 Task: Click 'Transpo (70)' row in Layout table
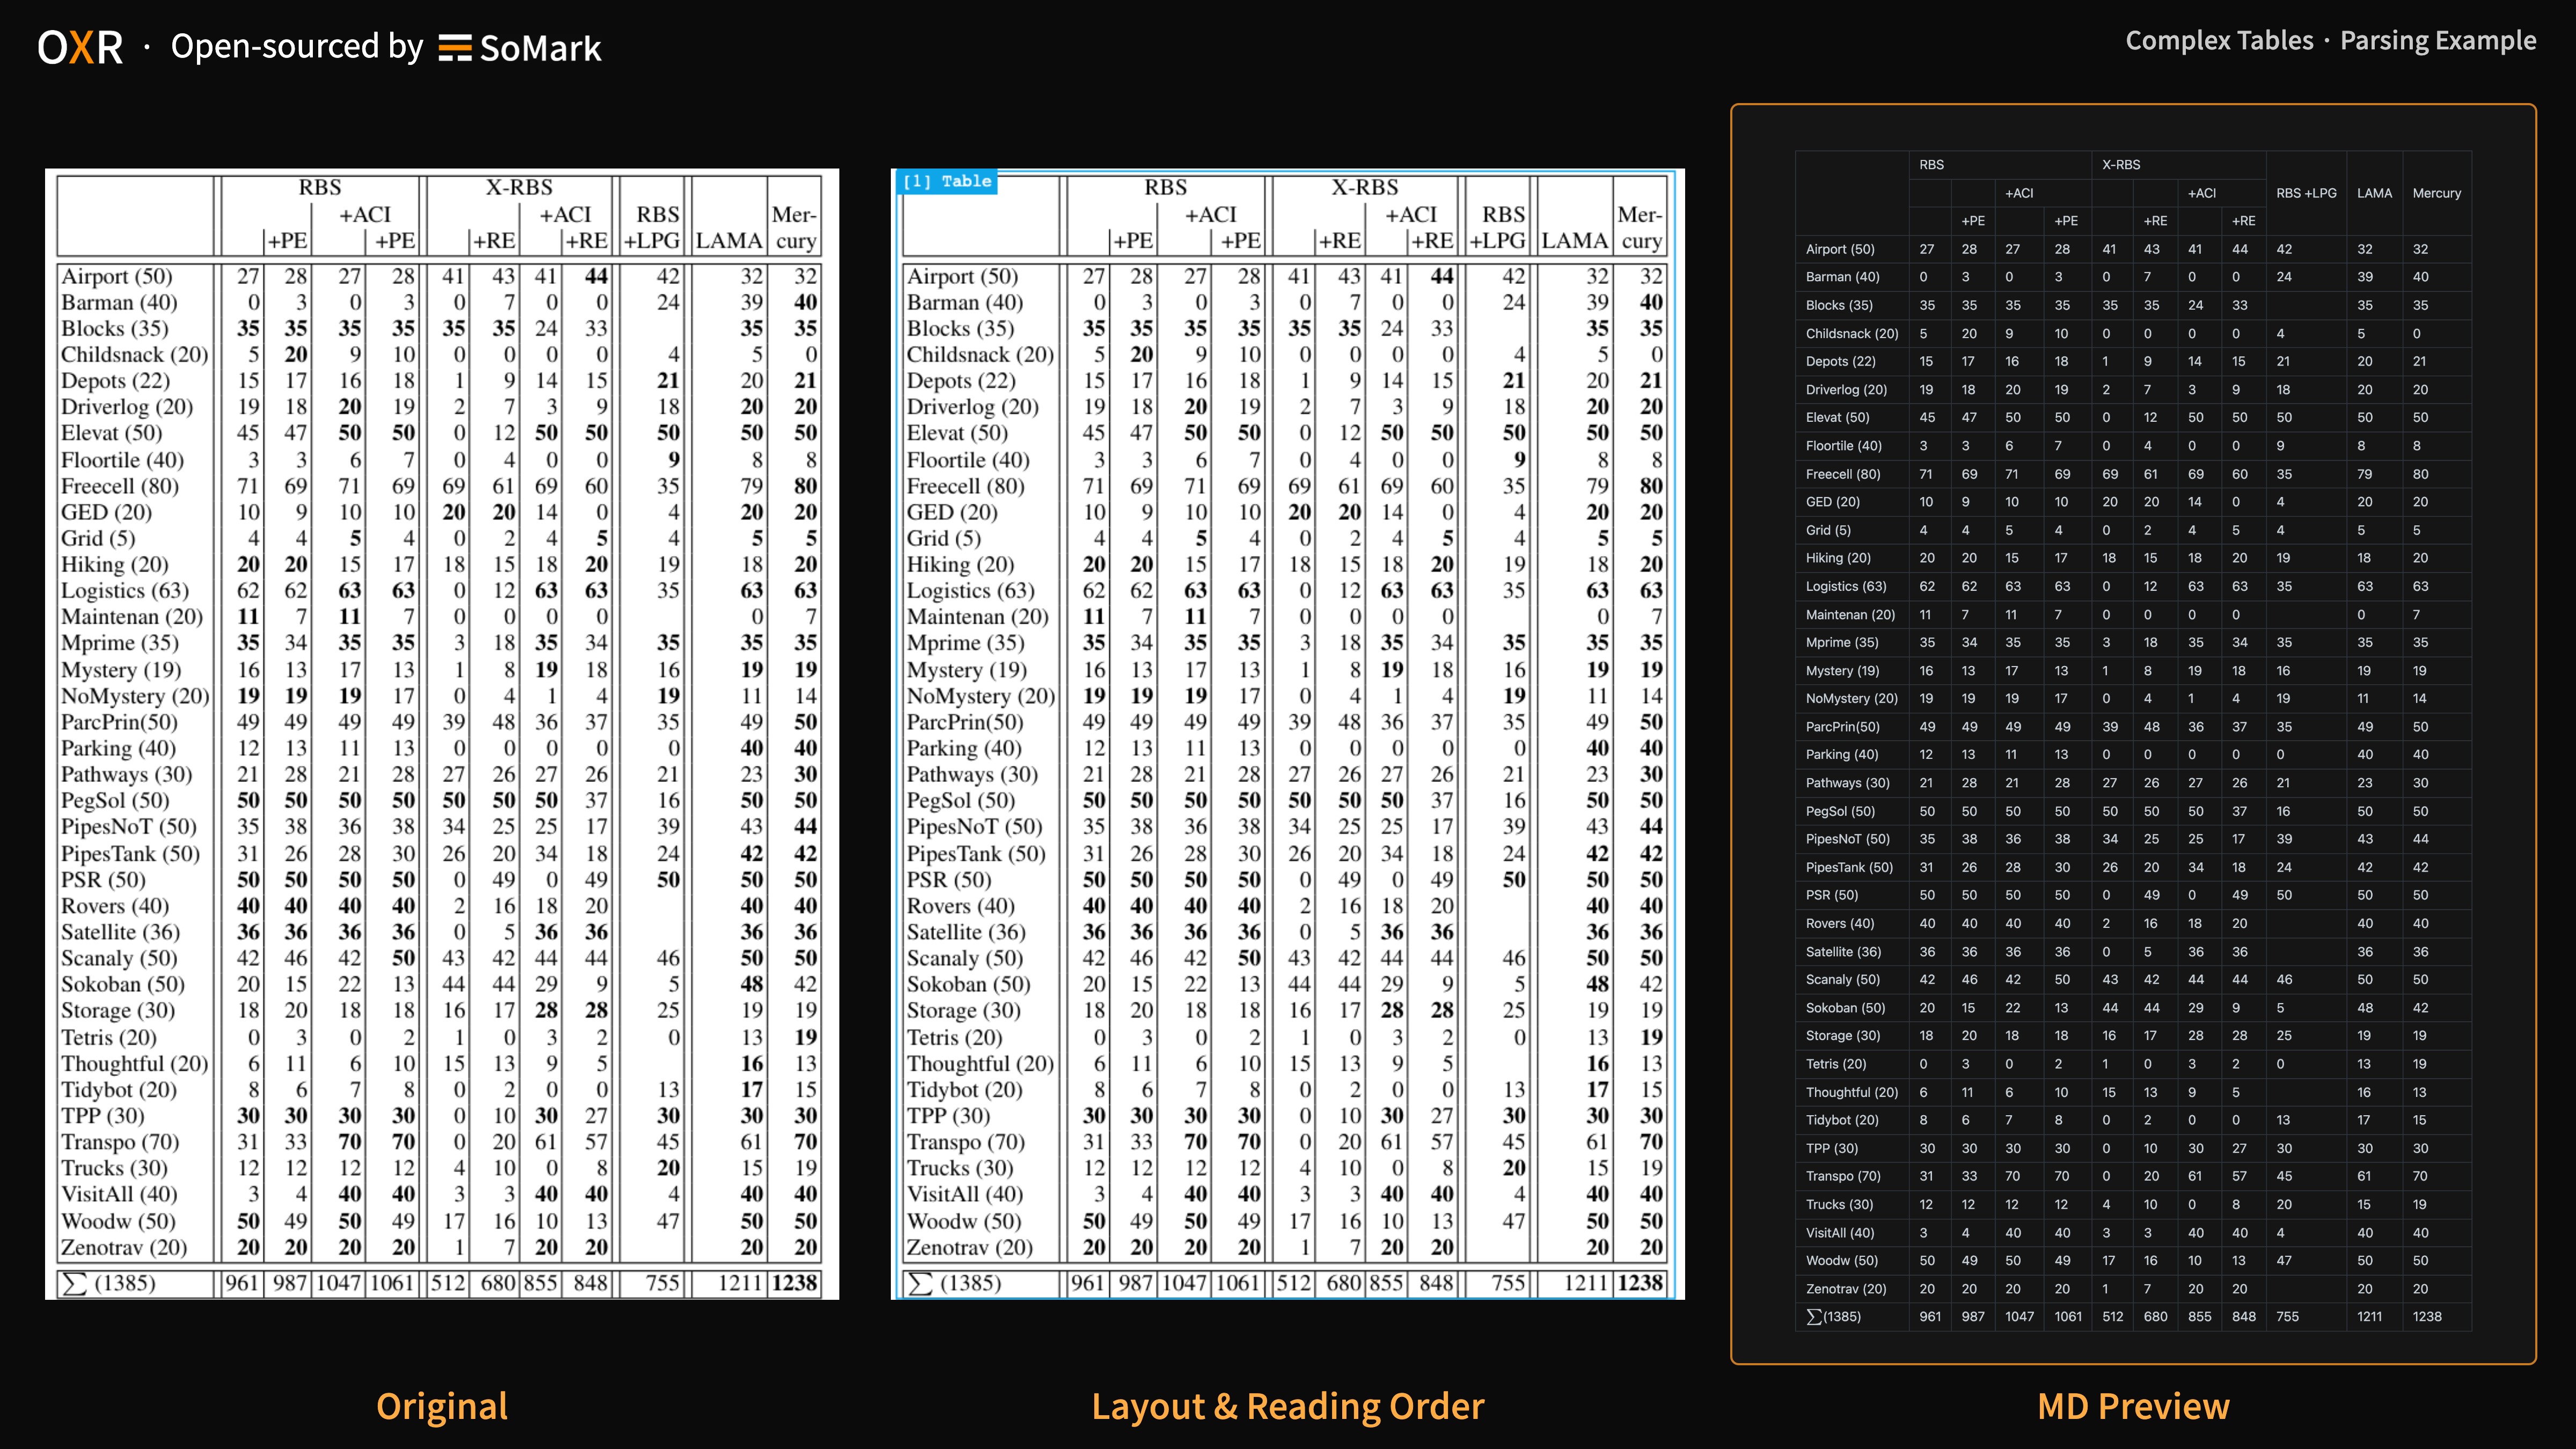tap(1285, 1142)
